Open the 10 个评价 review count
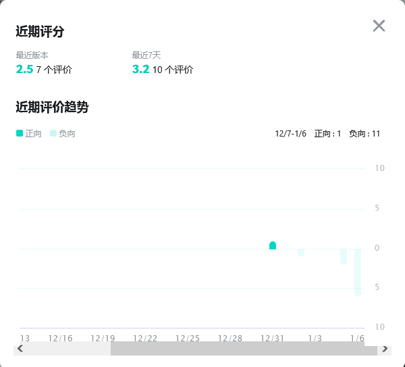The width and height of the screenshot is (405, 367). point(173,70)
